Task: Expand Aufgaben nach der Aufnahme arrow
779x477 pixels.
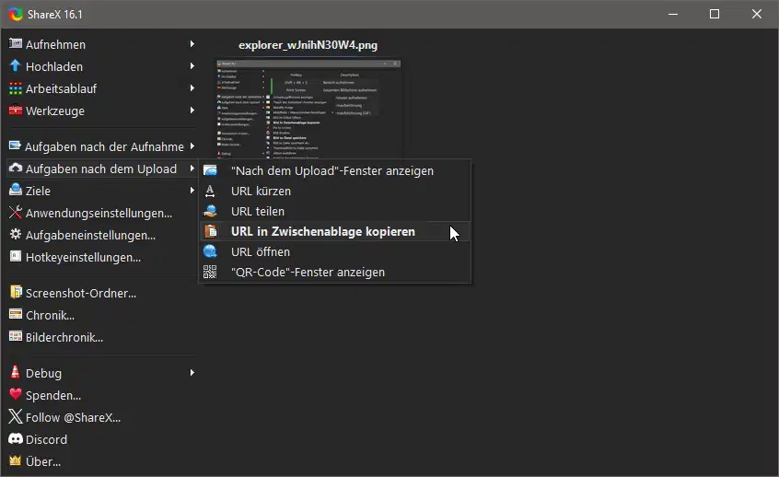Action: pos(192,146)
